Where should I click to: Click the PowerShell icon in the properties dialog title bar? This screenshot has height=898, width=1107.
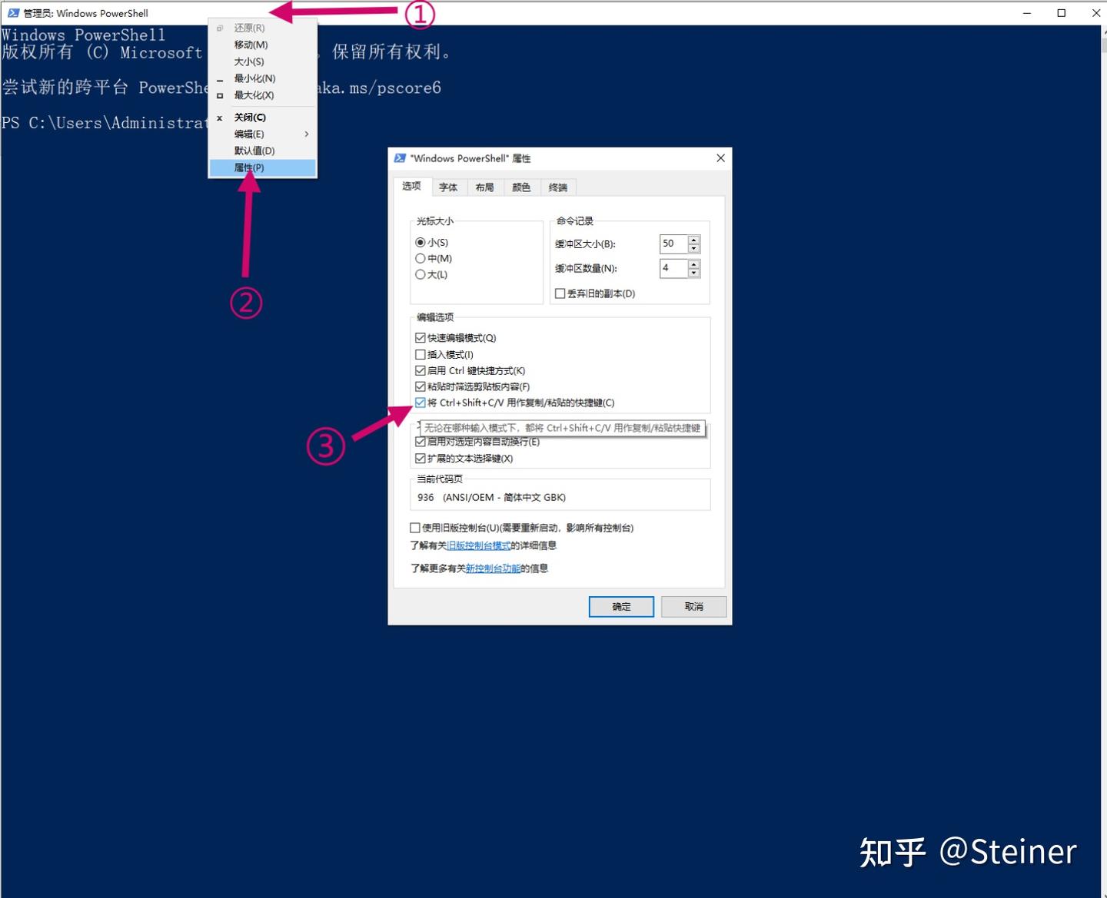[401, 157]
